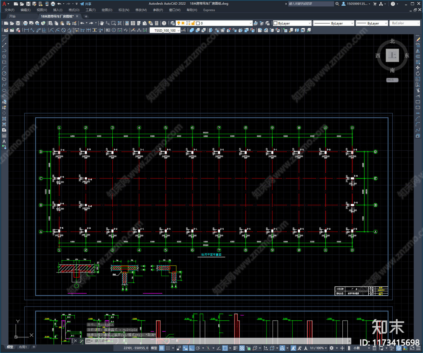Viewport: 423px width, 353px height.
Task: Add new drawing tab with plus button
Action: point(86,16)
